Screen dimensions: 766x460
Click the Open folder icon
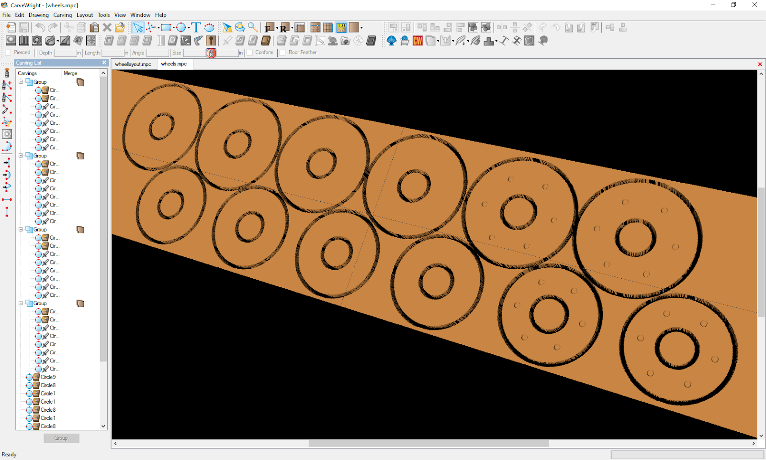120,27
